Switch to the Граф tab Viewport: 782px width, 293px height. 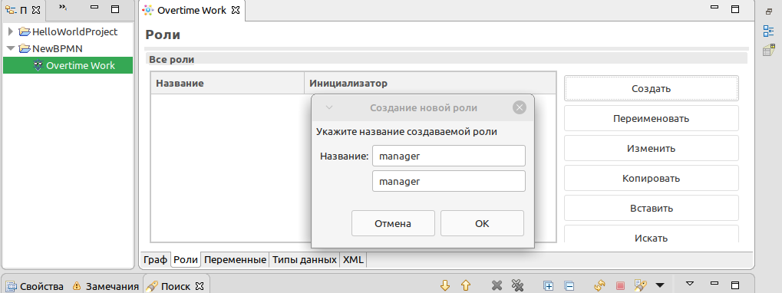point(155,259)
